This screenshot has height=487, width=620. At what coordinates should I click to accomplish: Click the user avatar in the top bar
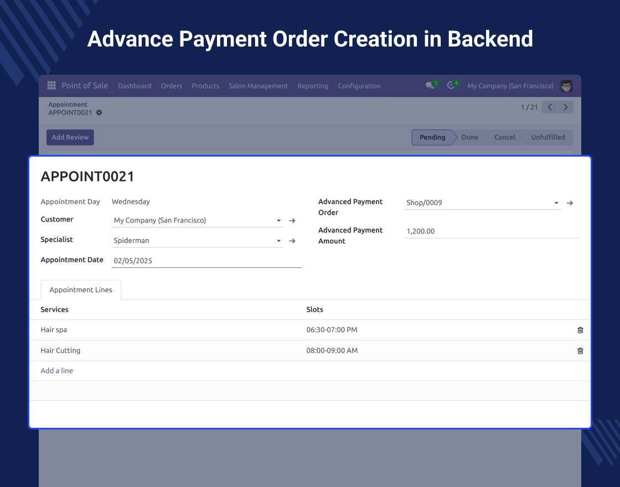(566, 86)
